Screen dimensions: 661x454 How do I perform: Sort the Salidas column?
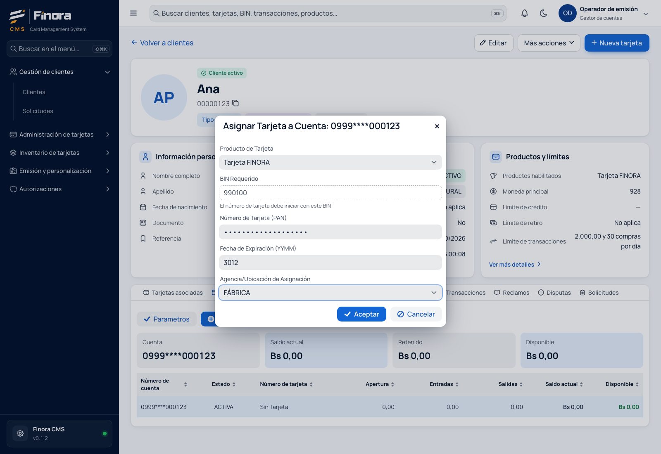(521, 384)
